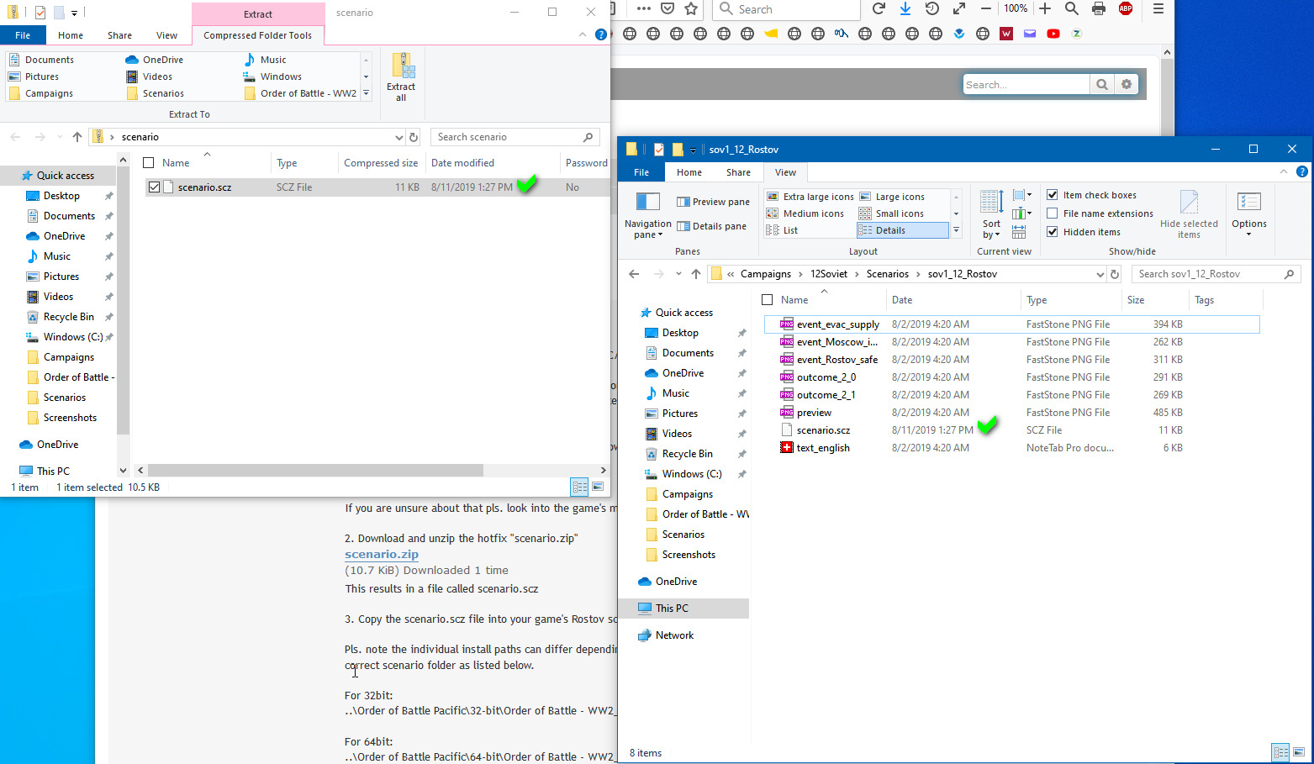Click Group by icon in Current view
Image resolution: width=1314 pixels, height=764 pixels.
click(x=1021, y=195)
